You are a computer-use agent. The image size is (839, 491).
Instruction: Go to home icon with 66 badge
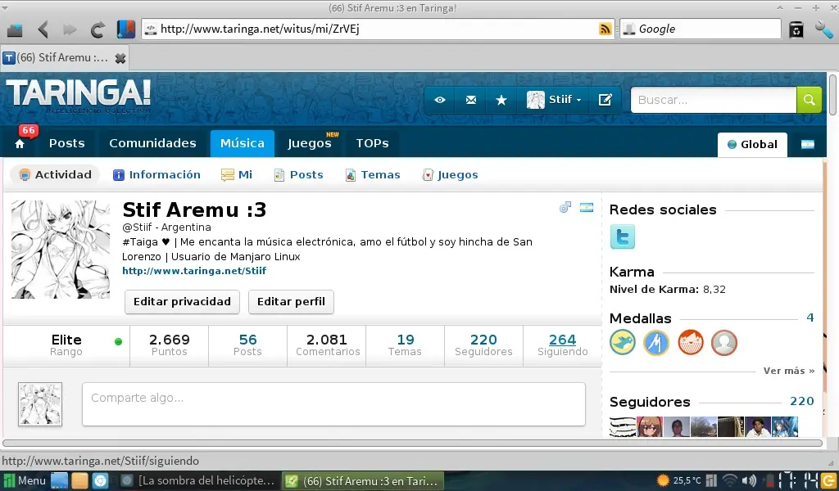click(x=20, y=144)
